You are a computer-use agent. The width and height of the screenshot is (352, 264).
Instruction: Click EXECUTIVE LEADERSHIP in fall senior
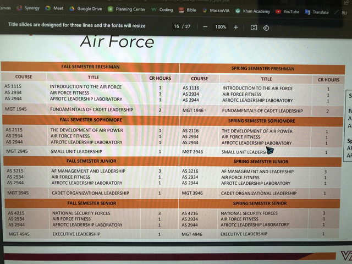click(x=76, y=234)
